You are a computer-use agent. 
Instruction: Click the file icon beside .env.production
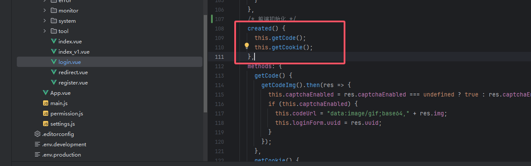coord(37,154)
